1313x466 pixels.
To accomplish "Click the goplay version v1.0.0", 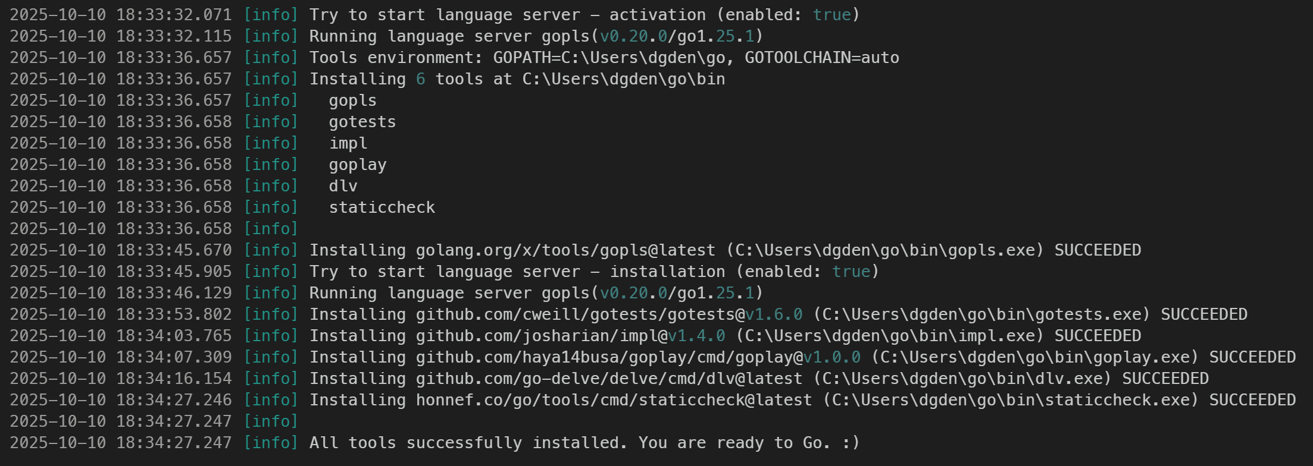I will 831,357.
